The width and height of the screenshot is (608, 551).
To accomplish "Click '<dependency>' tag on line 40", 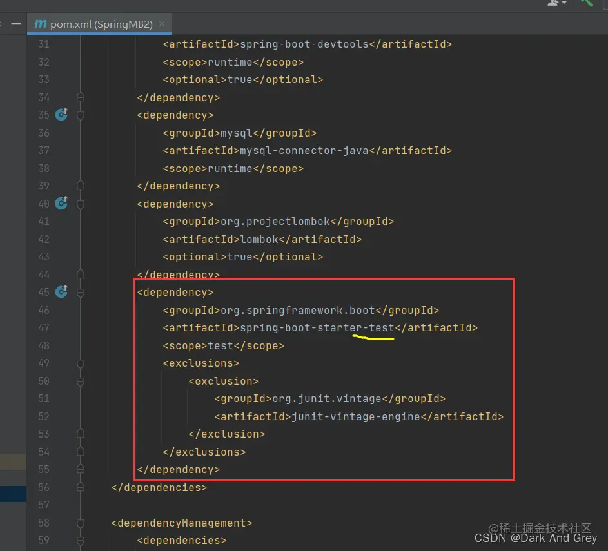I will coord(175,204).
